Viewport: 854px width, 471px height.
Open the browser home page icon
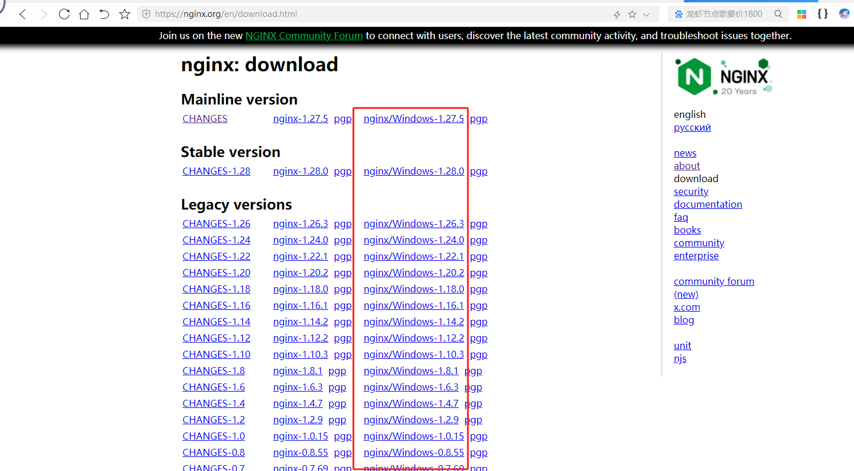[x=84, y=13]
